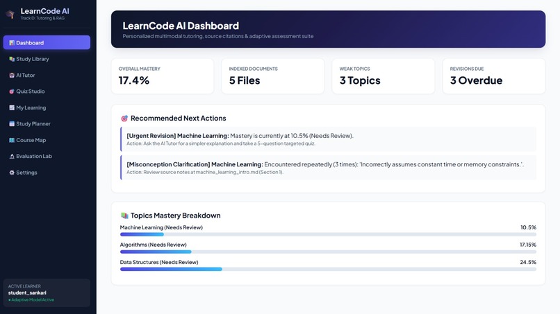The height and width of the screenshot is (314, 560).
Task: Select Course Map in the sidebar
Action: (x=47, y=140)
